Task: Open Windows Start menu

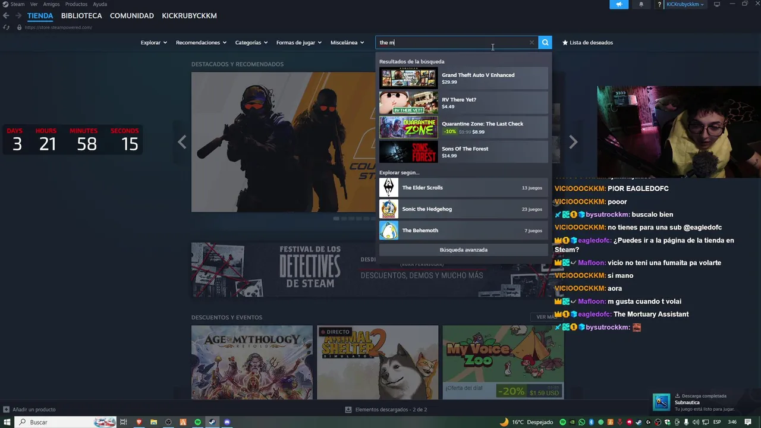Action: tap(7, 422)
